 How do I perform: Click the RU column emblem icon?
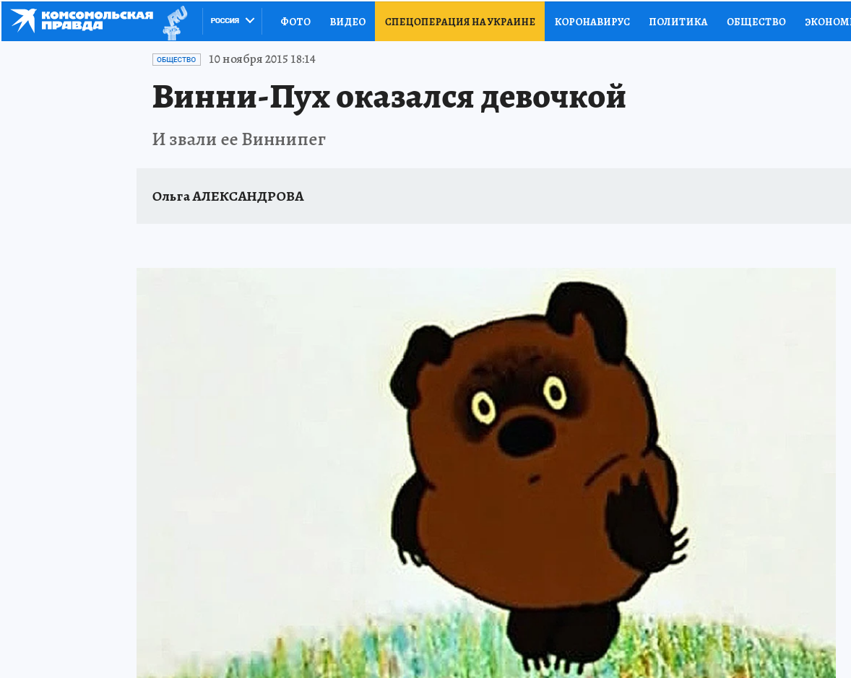tap(175, 23)
